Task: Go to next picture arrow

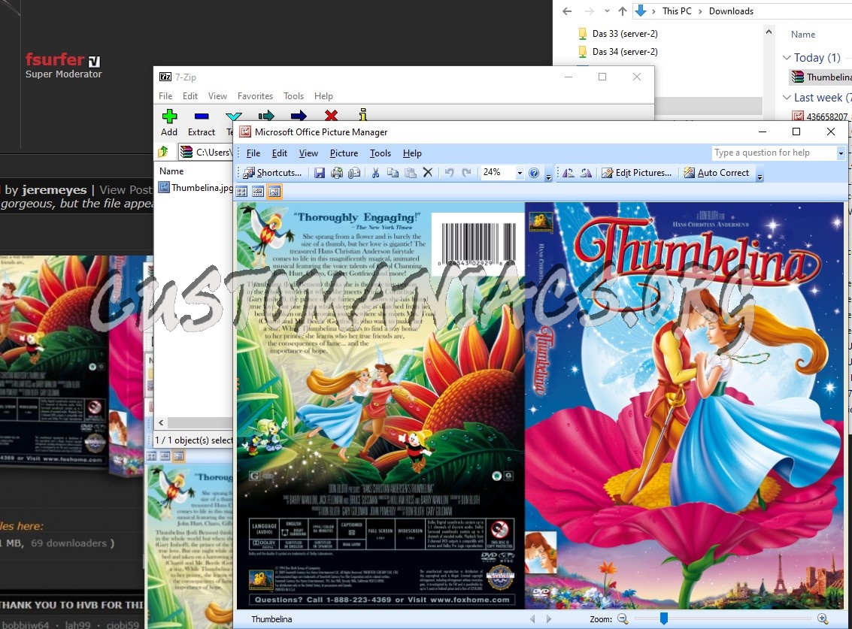Action: pyautogui.click(x=549, y=618)
